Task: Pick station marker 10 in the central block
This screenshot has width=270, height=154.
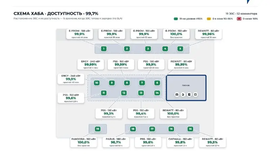Action: pyautogui.click(x=97, y=83)
